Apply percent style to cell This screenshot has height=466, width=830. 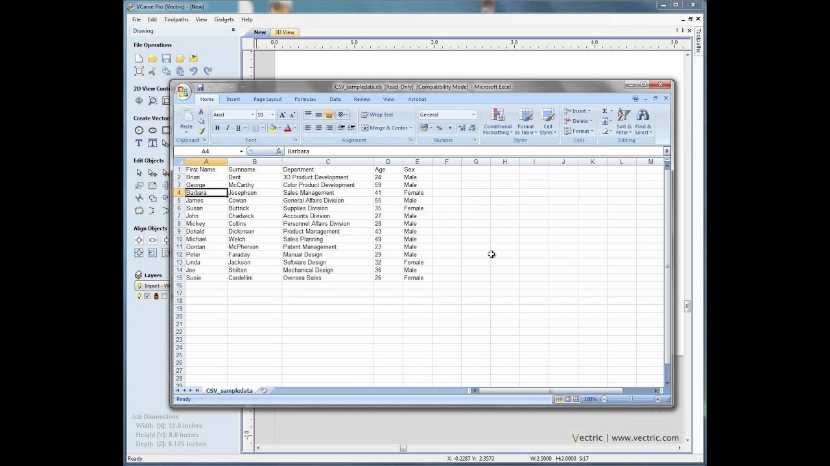[439, 128]
